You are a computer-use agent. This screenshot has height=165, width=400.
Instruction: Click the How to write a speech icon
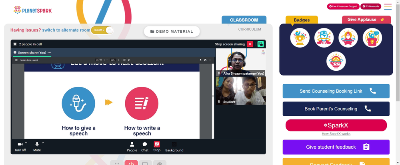[142, 103]
